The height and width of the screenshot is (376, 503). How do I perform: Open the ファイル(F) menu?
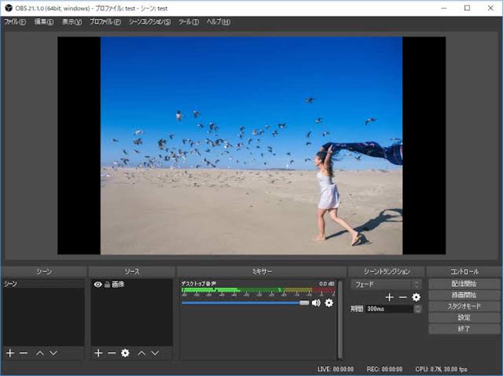point(15,22)
